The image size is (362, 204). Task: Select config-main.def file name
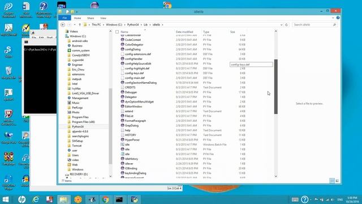(x=135, y=78)
